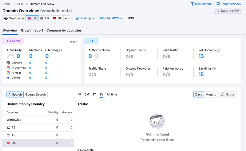Open the May 14, 2026 date dropdown
The image size is (246, 151).
111,18
